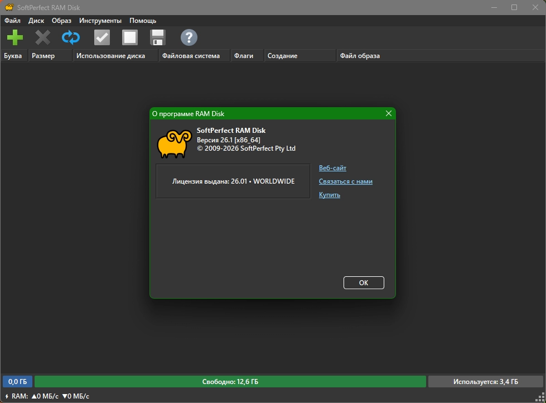
Task: Click the Создание column header
Action: (x=300, y=56)
